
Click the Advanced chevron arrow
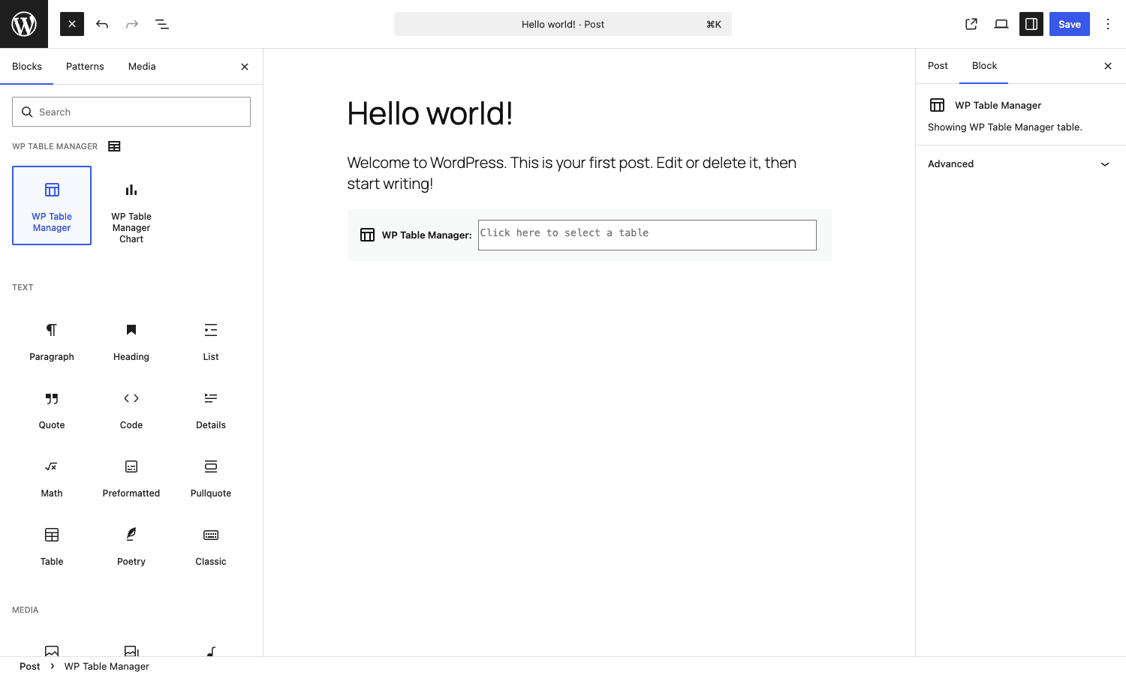1105,164
